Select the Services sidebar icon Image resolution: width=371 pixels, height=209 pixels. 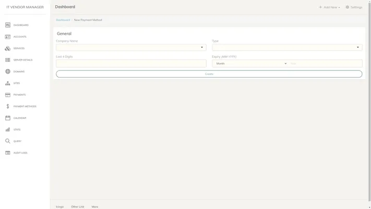point(8,48)
